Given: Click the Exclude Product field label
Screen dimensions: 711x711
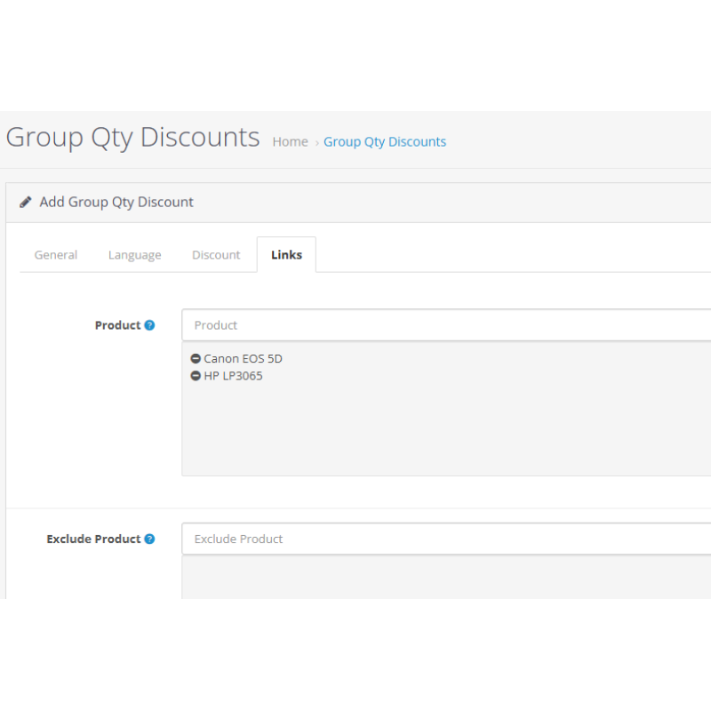Looking at the screenshot, I should [x=93, y=539].
